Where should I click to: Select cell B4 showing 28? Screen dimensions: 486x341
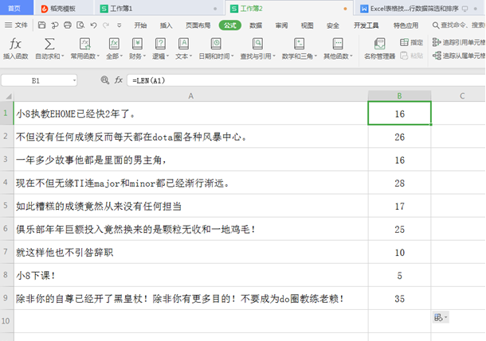tap(399, 183)
